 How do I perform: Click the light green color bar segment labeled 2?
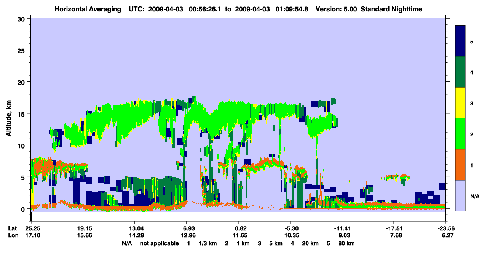coord(460,134)
